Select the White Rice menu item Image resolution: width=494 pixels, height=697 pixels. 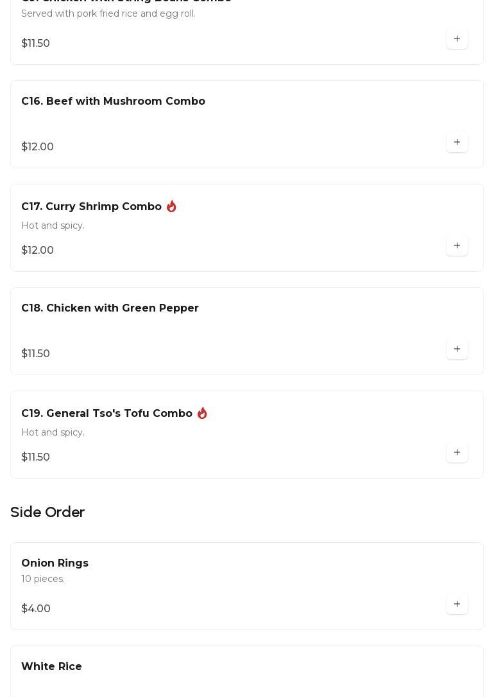(51, 667)
